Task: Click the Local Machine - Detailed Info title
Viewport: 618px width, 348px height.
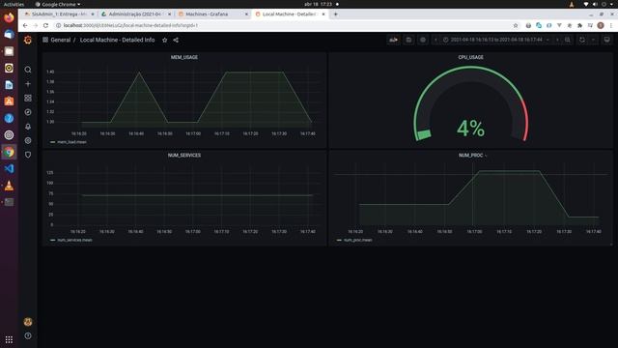Action: tap(117, 40)
